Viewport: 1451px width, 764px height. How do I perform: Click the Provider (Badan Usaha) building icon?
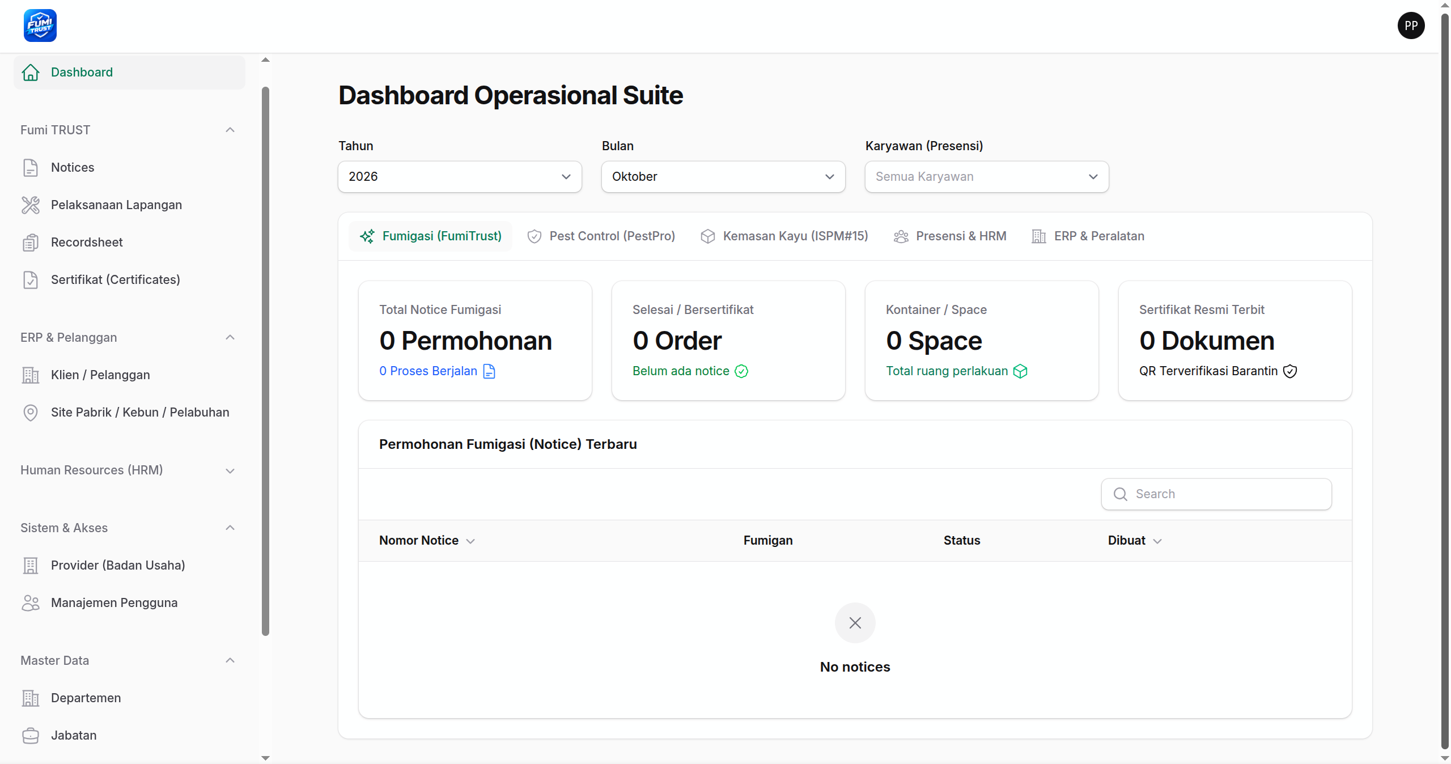pyautogui.click(x=31, y=566)
